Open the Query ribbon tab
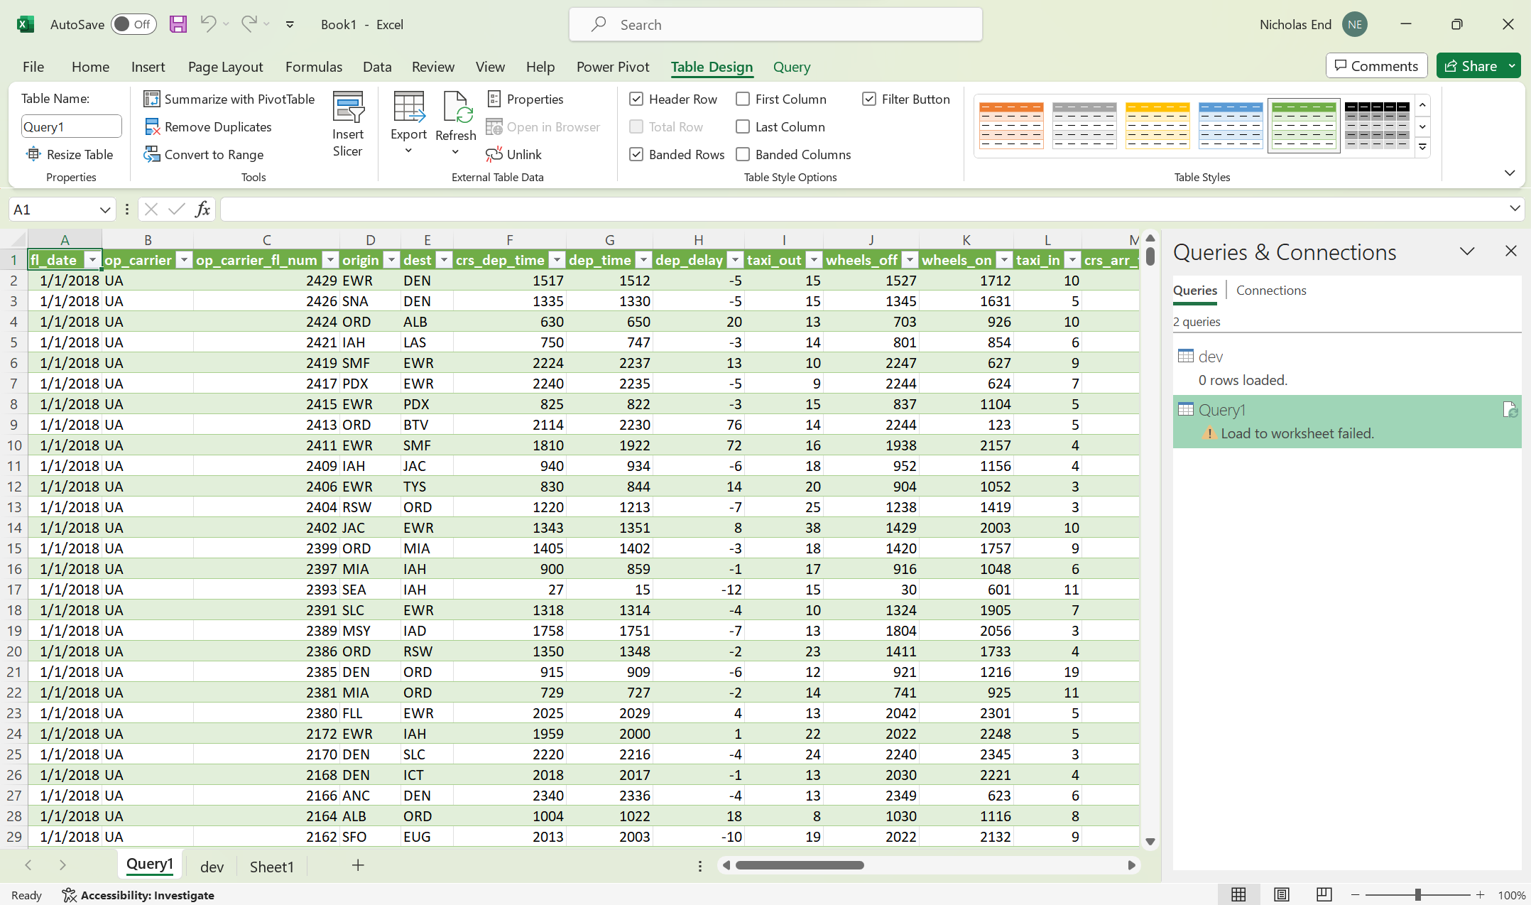 (x=791, y=67)
